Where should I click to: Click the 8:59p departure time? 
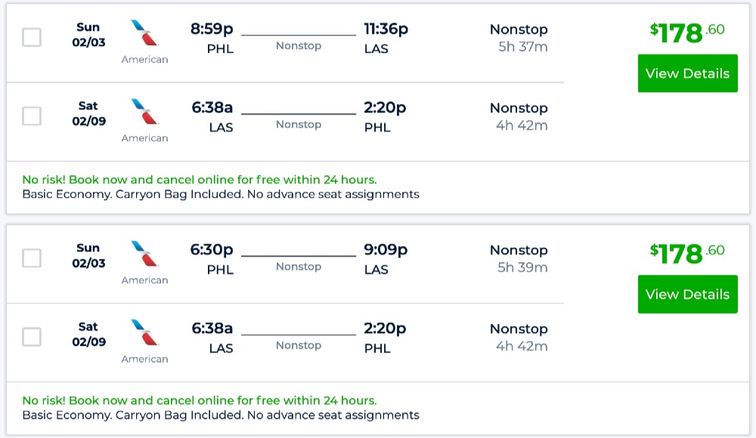coord(212,29)
